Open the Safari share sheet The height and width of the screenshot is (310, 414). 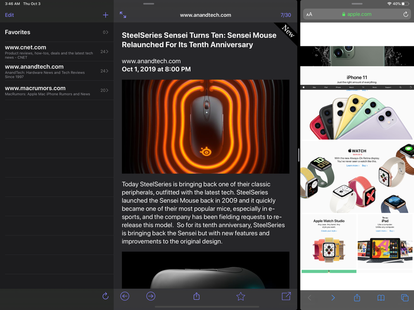click(357, 297)
